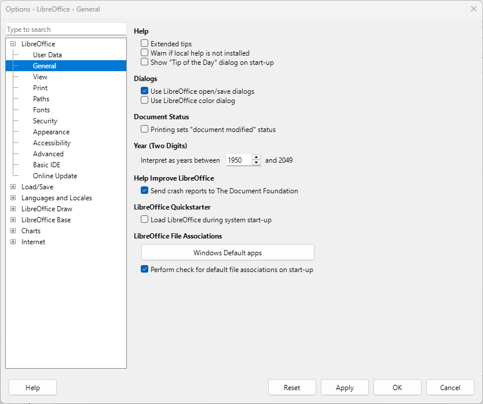Select the Internet category label
483x404 pixels.
(x=33, y=242)
